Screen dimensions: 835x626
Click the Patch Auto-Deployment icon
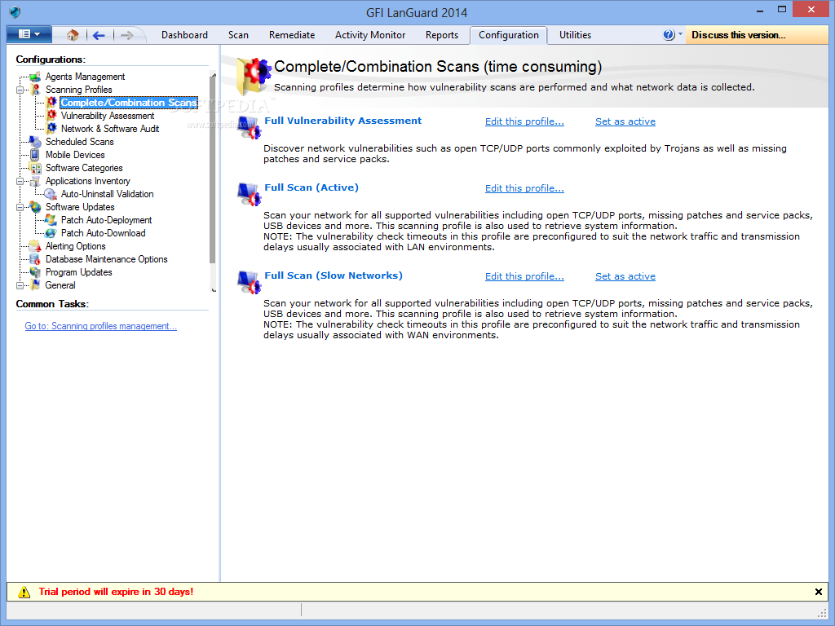coord(51,220)
